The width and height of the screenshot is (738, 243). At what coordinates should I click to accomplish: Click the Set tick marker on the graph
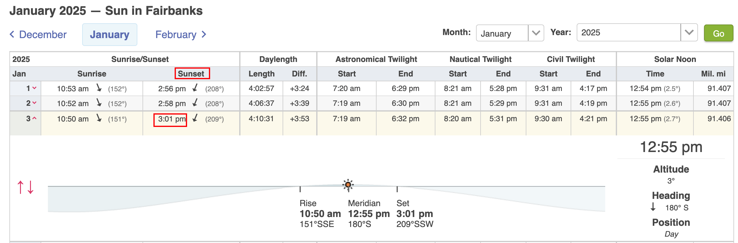click(x=397, y=189)
